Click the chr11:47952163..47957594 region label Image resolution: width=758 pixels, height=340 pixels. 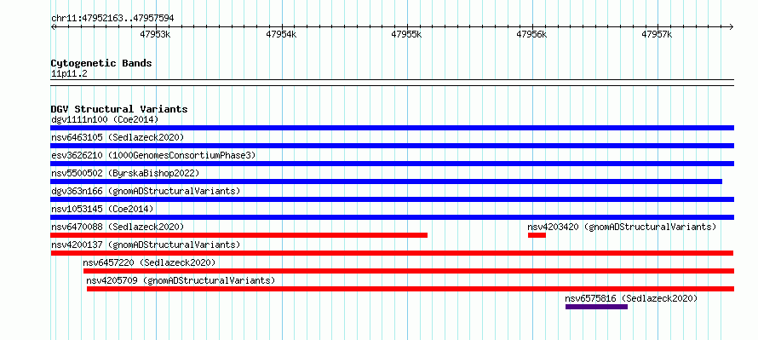click(x=112, y=19)
